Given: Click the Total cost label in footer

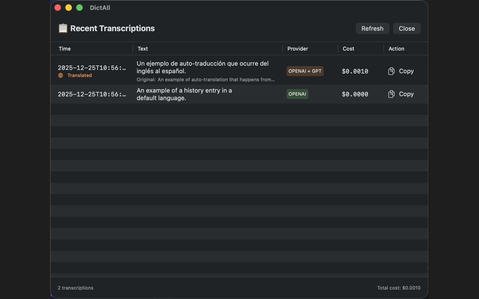Looking at the screenshot, I should pyautogui.click(x=399, y=288).
